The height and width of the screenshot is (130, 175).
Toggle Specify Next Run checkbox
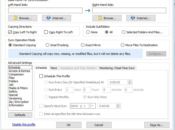tap(41, 106)
